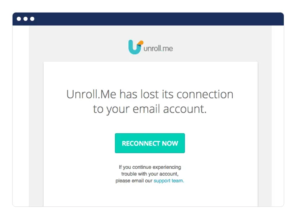The width and height of the screenshot is (293, 219).
Task: Click the middle white dot in title bar
Action: tap(26, 19)
